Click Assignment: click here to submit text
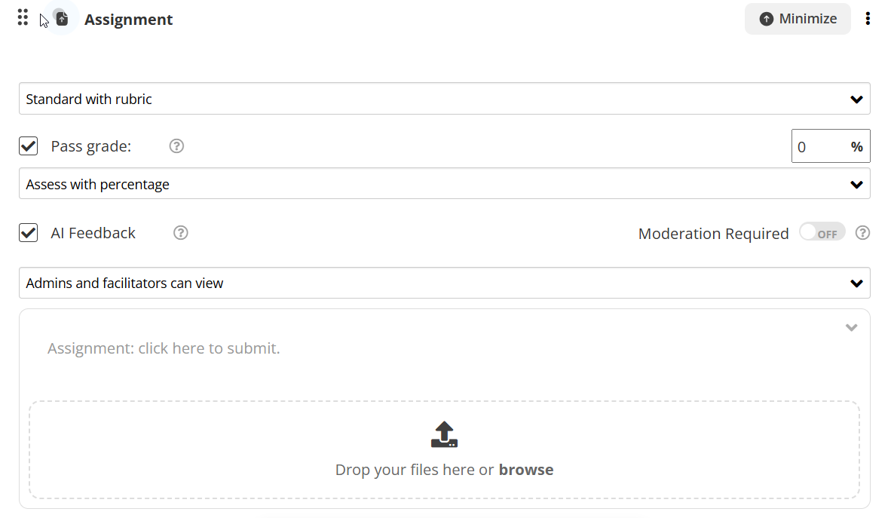Screen dimensions: 891x518 click(164, 348)
